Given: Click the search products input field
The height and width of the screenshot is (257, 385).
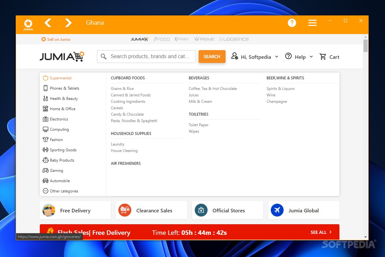Looking at the screenshot, I should (146, 57).
